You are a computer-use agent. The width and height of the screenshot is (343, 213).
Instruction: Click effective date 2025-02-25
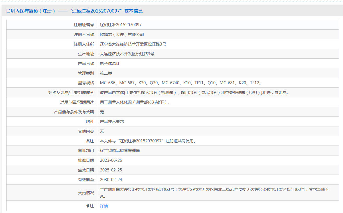[111, 170]
